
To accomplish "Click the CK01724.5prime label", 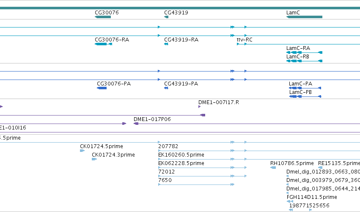I will pos(102,146).
